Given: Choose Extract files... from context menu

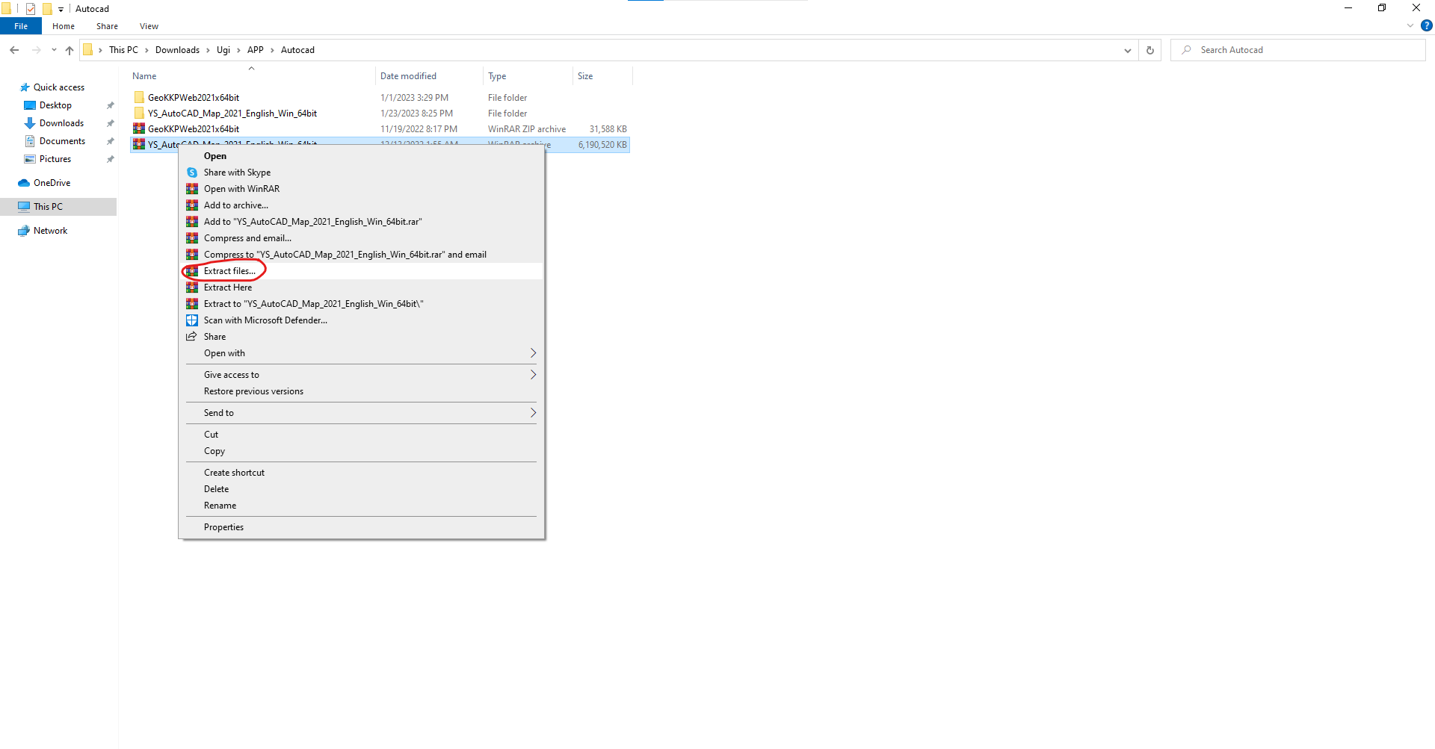Looking at the screenshot, I should (x=362, y=271).
